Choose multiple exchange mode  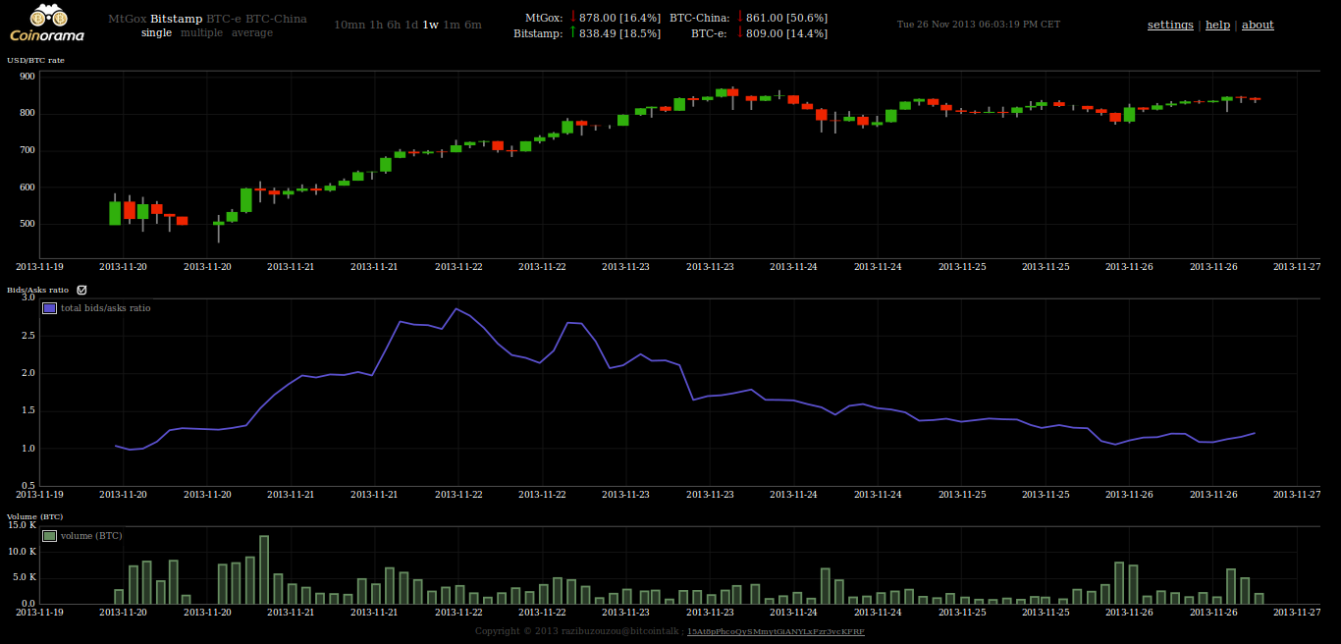201,32
